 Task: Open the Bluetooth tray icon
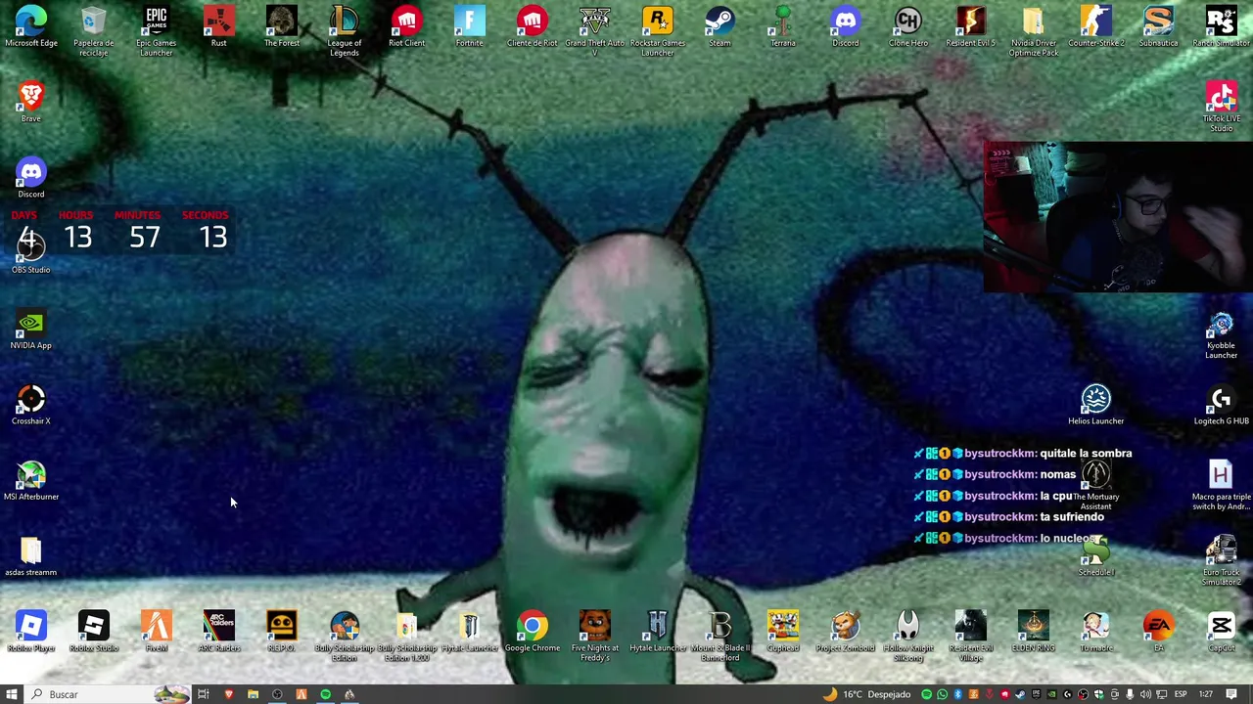[x=957, y=694]
